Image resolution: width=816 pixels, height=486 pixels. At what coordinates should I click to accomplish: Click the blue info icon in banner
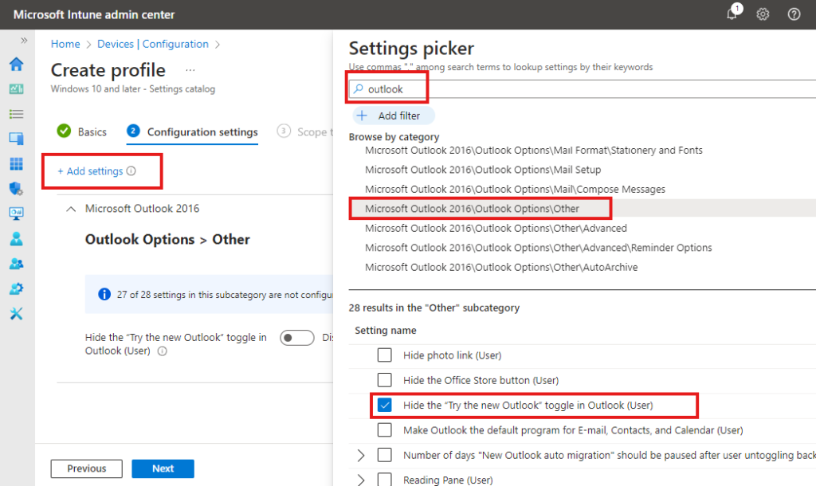(x=104, y=295)
